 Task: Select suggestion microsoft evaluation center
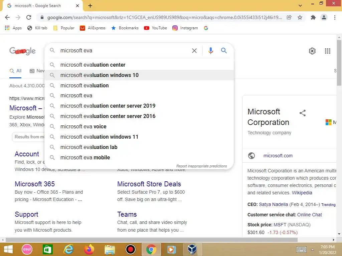tap(139, 65)
